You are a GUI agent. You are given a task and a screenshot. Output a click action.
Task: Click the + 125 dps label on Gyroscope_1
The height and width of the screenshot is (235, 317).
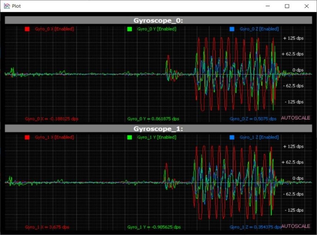click(293, 147)
